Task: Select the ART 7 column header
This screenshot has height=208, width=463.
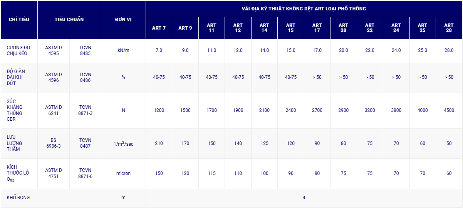Action: coord(159,28)
